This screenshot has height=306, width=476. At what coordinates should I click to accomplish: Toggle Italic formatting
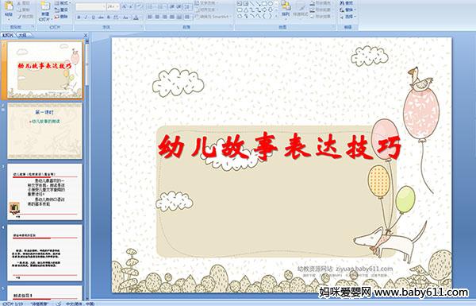(86, 17)
